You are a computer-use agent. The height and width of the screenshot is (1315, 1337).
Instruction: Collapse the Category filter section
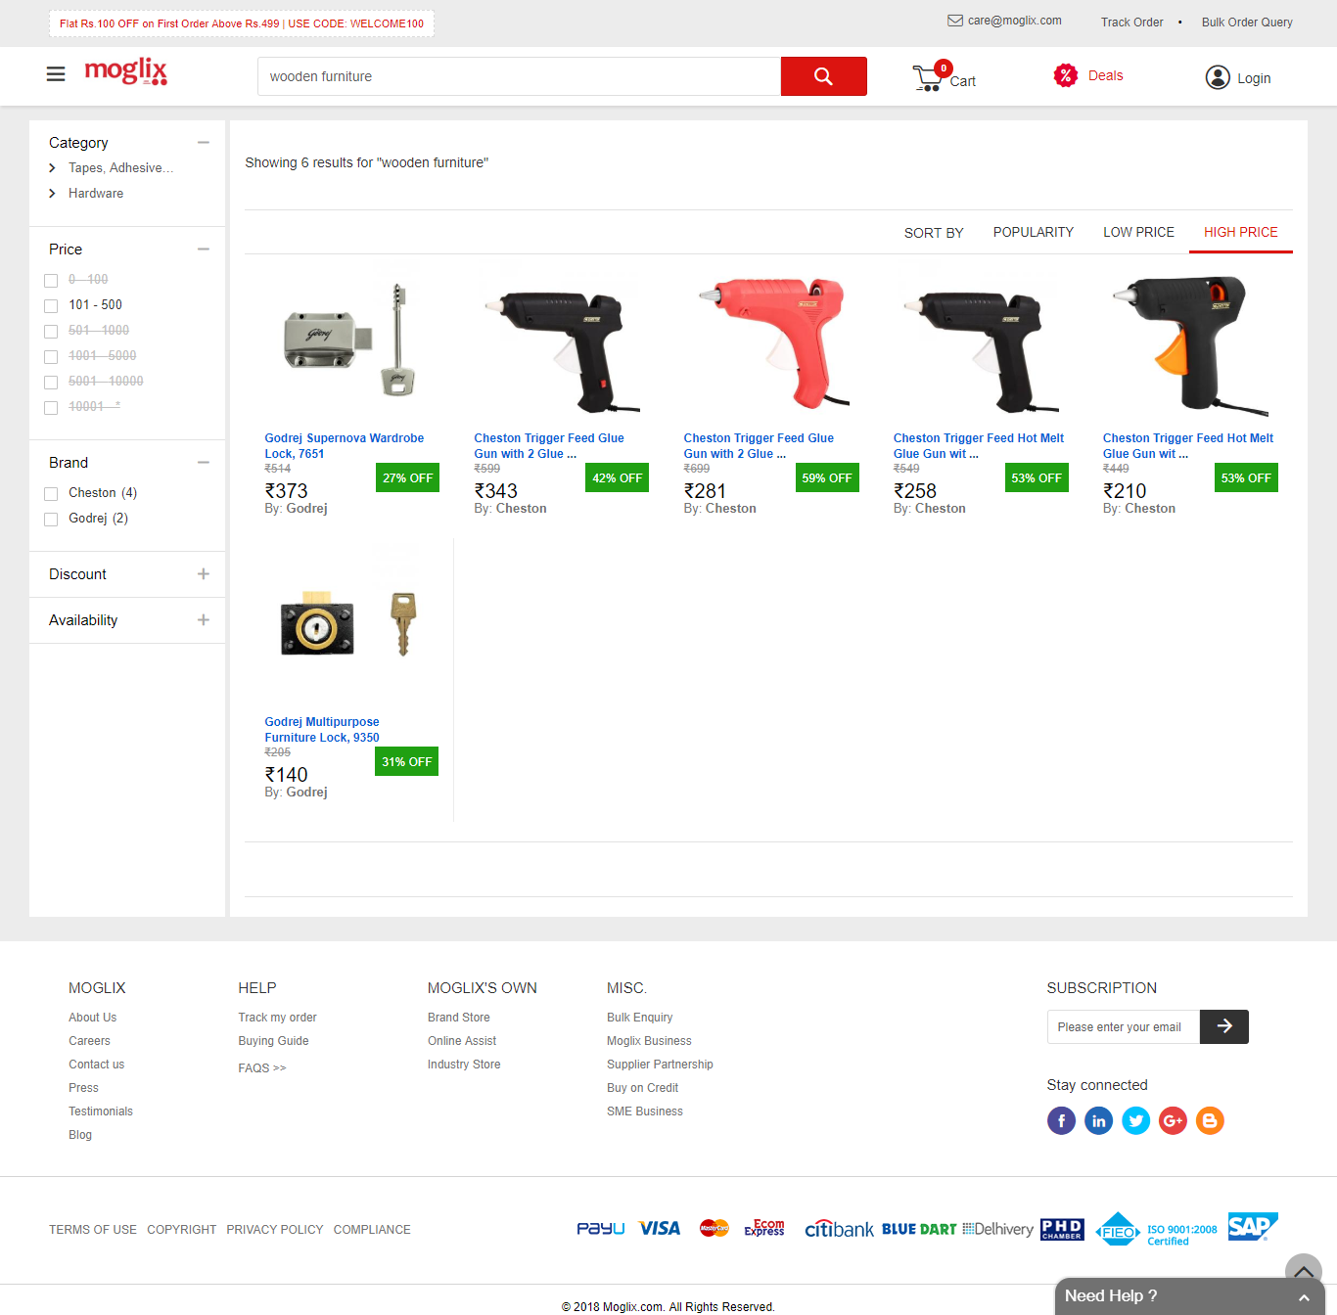pos(203,143)
